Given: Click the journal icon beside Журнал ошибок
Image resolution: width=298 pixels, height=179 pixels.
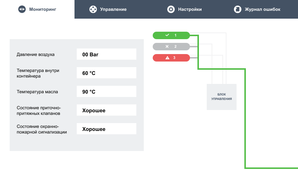Looking at the screenshot, I should point(238,9).
